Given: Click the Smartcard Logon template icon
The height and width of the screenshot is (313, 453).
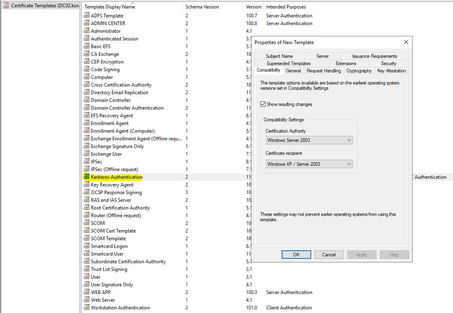Looking at the screenshot, I should coord(86,246).
